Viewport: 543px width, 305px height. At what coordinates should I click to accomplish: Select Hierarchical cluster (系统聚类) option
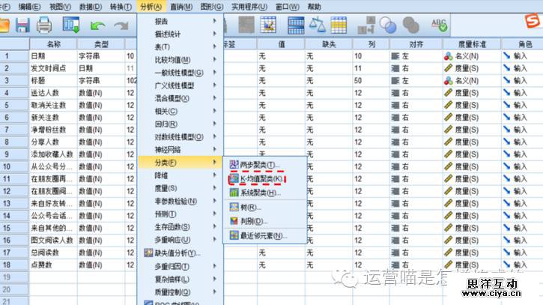coord(265,193)
